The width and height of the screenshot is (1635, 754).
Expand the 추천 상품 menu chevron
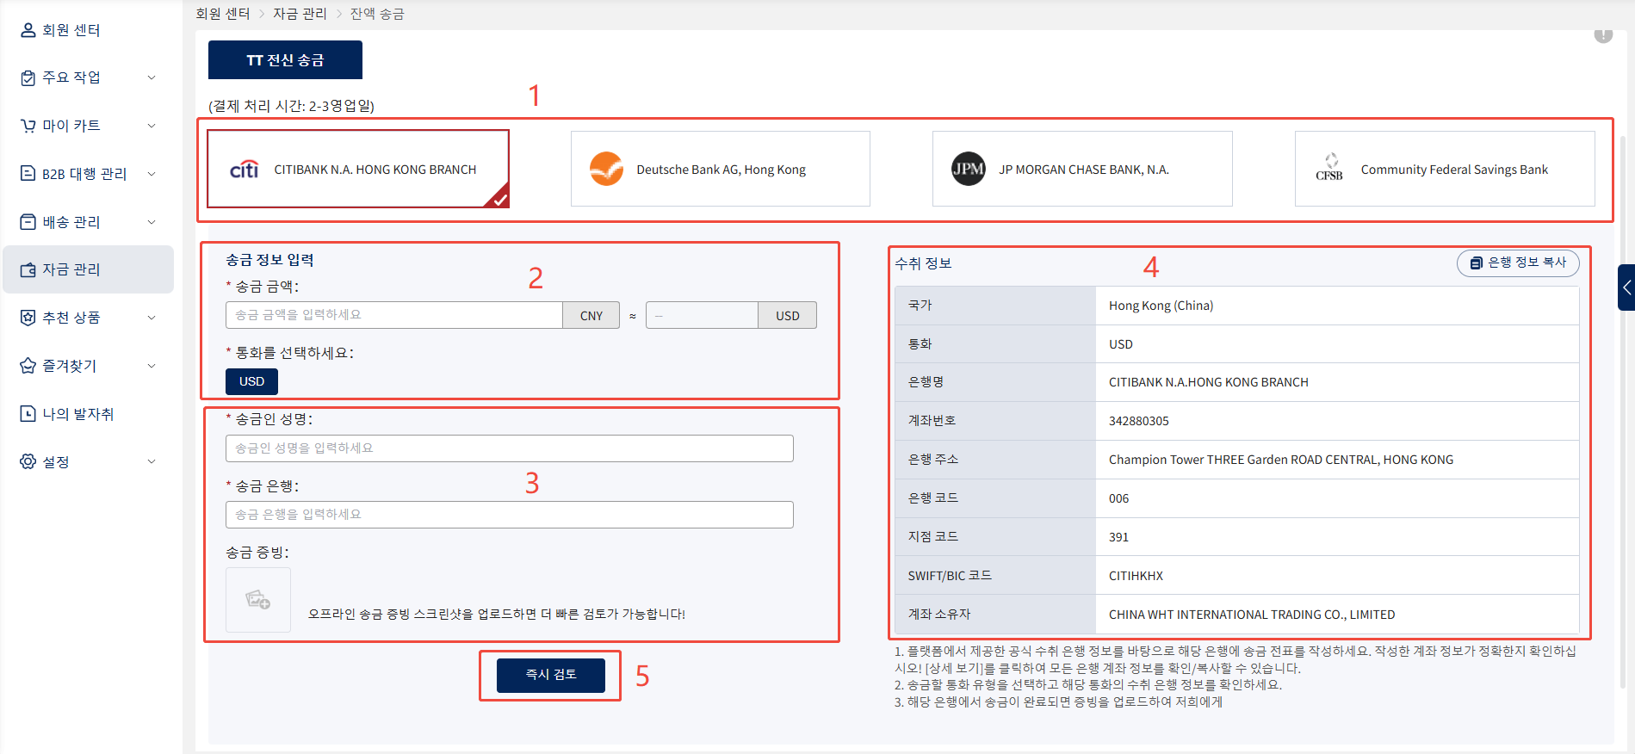(x=152, y=318)
